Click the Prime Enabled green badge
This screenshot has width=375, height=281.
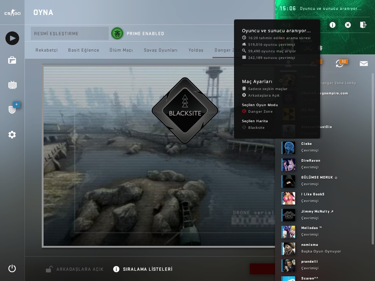(117, 33)
